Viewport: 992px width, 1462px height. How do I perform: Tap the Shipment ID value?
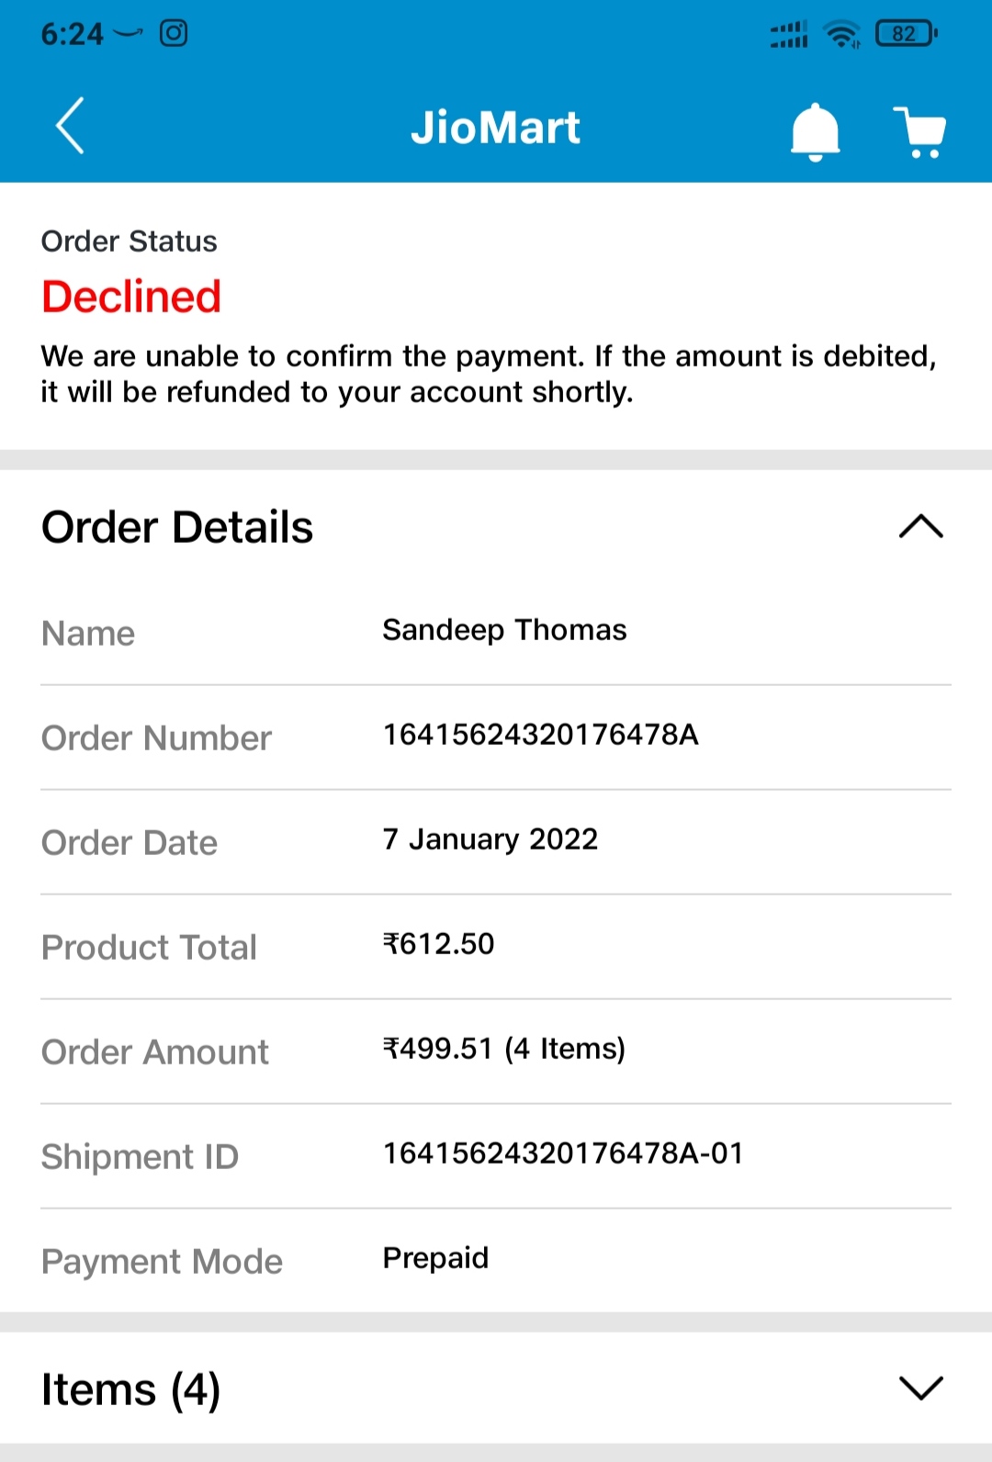click(x=562, y=1153)
